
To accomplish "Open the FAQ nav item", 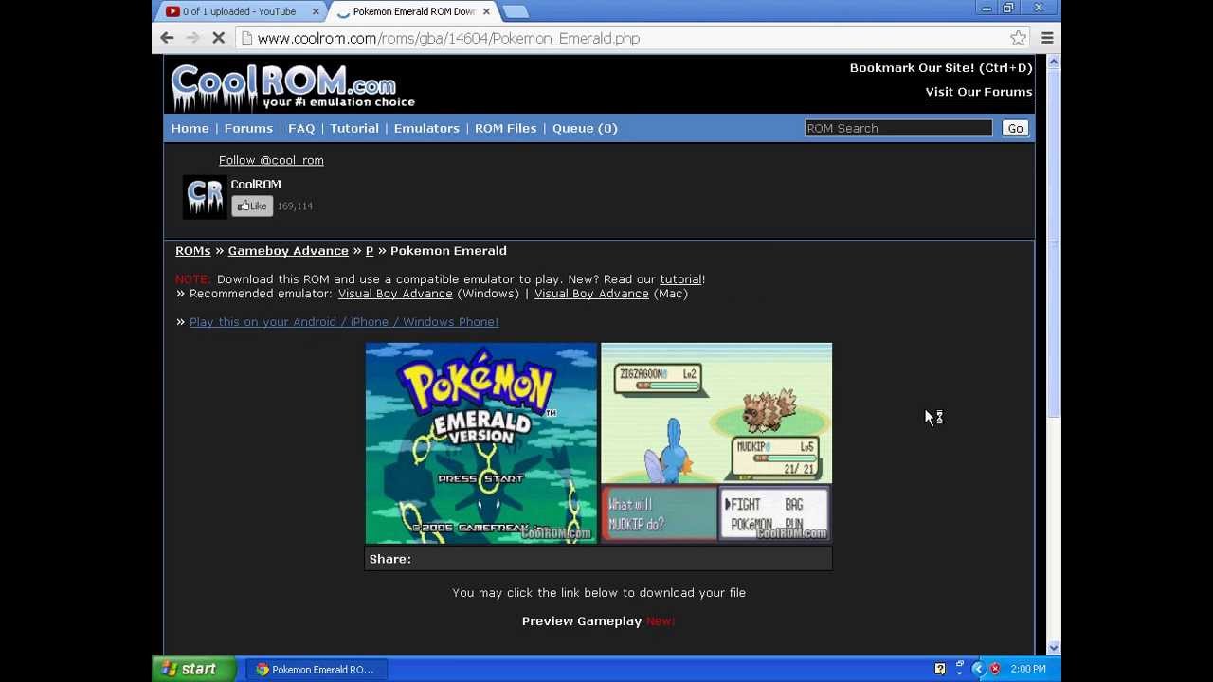I will [301, 128].
